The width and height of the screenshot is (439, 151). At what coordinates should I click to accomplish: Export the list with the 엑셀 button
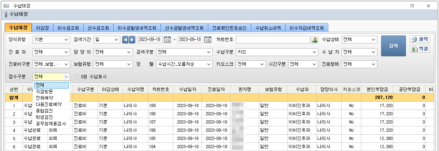420,49
